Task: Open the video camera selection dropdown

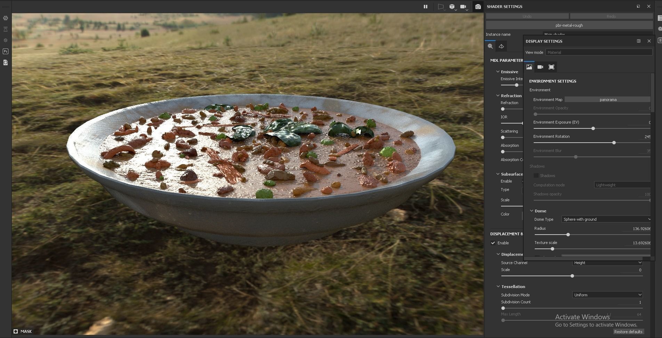Action: coord(464,7)
